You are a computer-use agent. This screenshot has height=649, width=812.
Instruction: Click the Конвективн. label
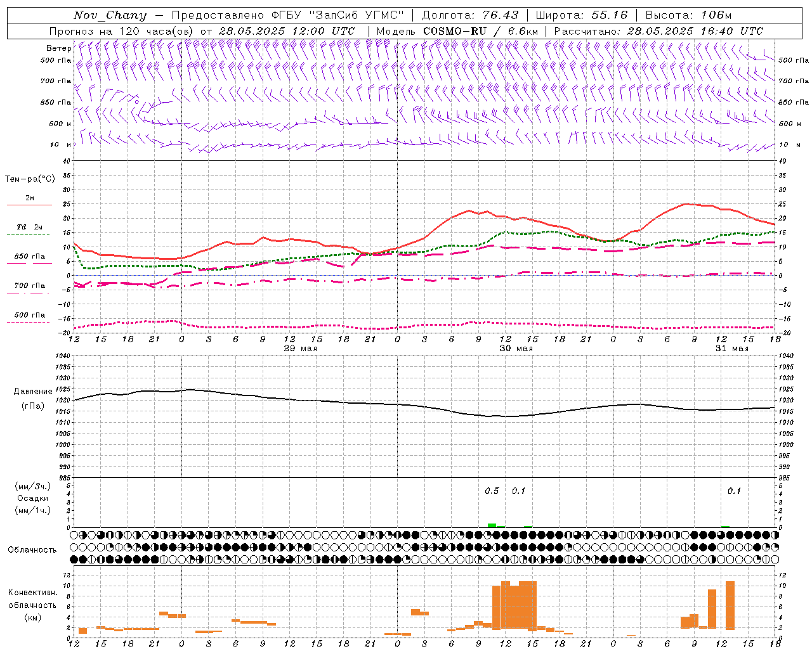pyautogui.click(x=32, y=593)
